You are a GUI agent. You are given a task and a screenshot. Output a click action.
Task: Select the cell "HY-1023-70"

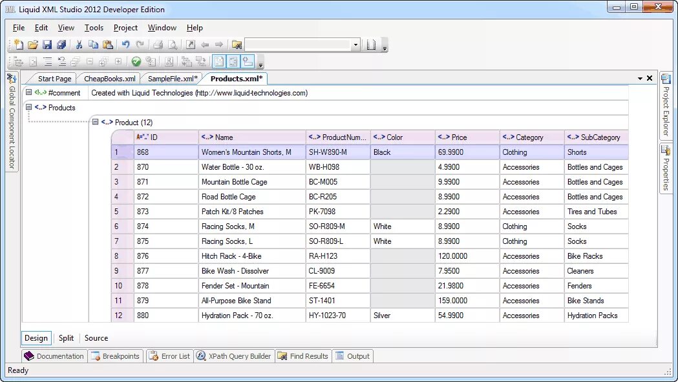(x=337, y=316)
